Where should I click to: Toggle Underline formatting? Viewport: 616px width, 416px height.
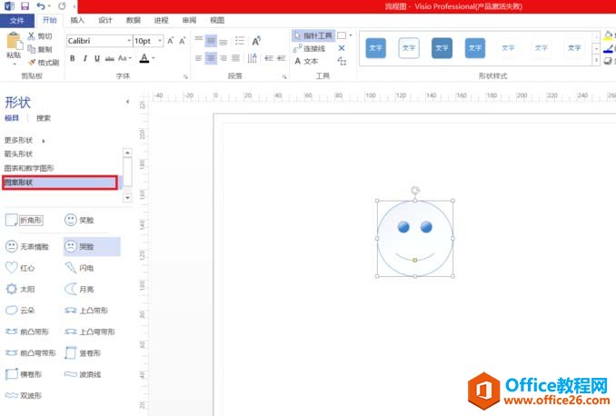pyautogui.click(x=96, y=58)
